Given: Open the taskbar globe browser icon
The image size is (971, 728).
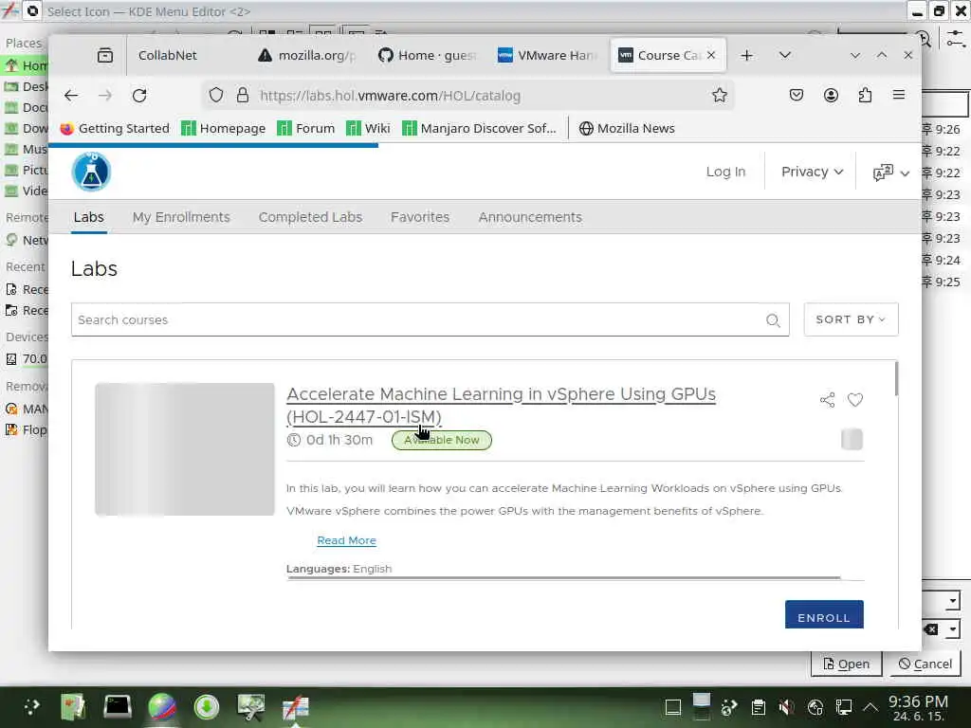Looking at the screenshot, I should click(162, 706).
